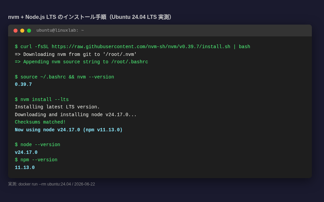Click the 'Checksums matched!' line
The width and height of the screenshot is (324, 202).
click(40, 122)
